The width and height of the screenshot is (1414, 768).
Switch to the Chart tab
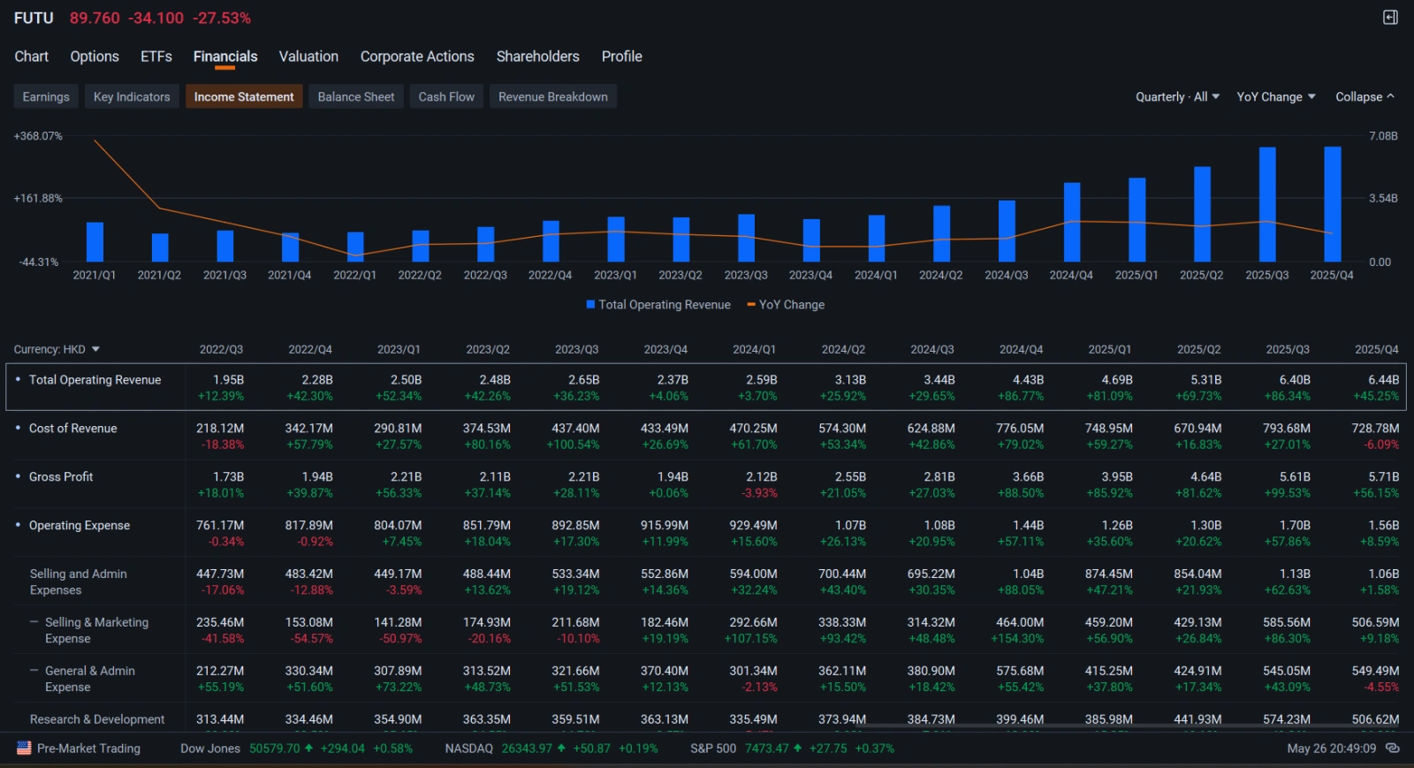point(32,56)
